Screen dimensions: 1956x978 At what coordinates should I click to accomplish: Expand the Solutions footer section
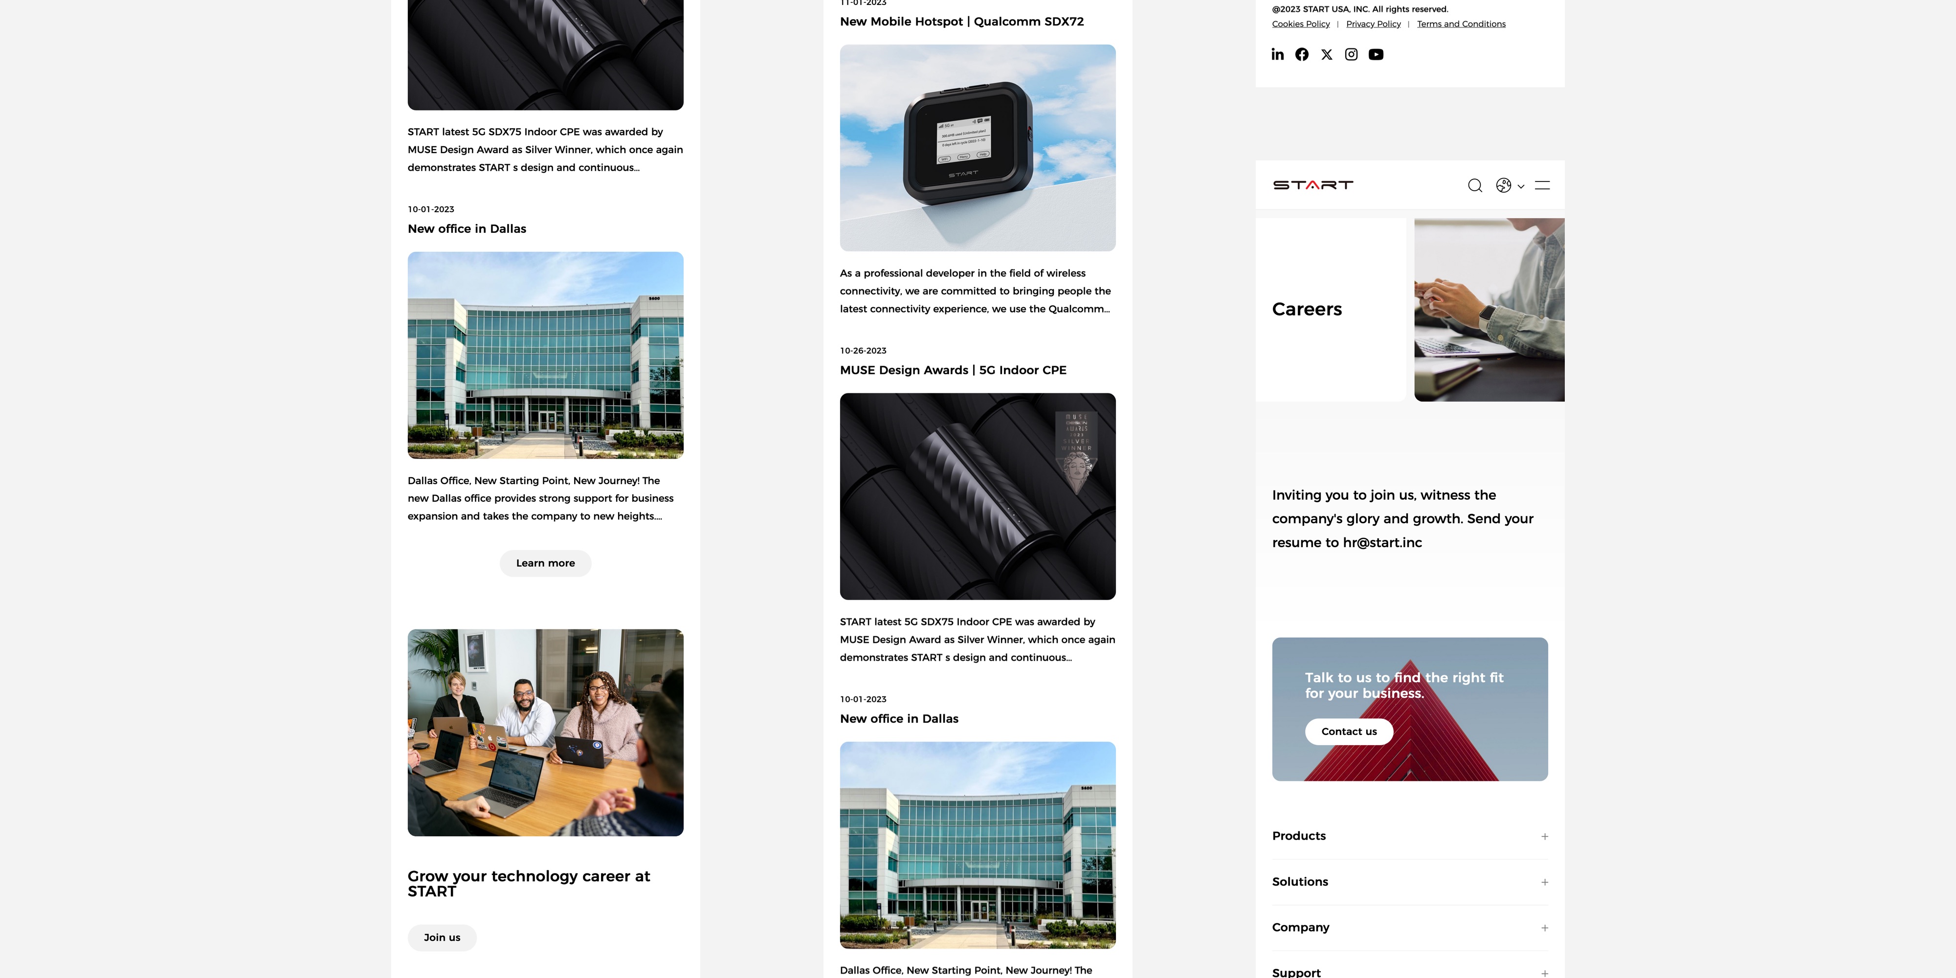pyautogui.click(x=1410, y=882)
